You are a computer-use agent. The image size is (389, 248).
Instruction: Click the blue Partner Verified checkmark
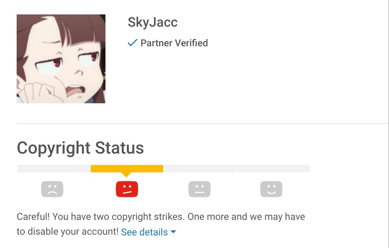tap(133, 43)
